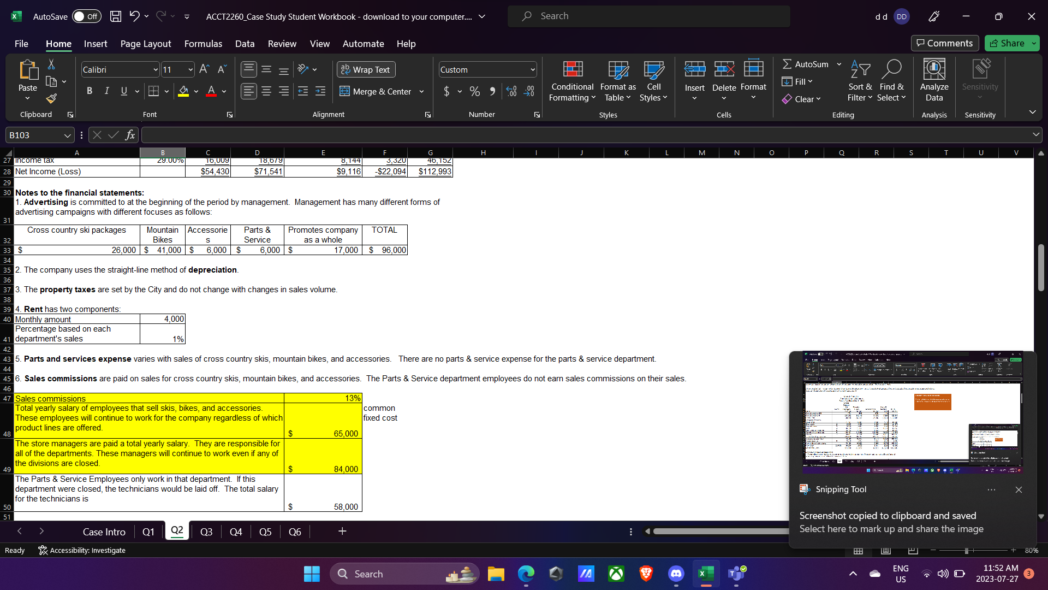The width and height of the screenshot is (1048, 590).
Task: Open the Name Box dropdown arrow
Action: (67, 135)
